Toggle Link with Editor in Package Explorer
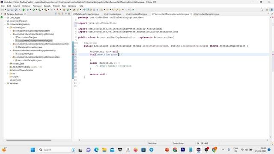 click(x=59, y=14)
